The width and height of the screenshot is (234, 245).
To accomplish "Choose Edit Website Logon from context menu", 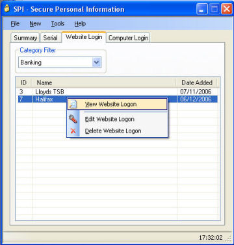I will coord(117,119).
